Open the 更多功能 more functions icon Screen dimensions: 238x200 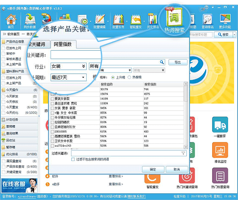point(225,21)
